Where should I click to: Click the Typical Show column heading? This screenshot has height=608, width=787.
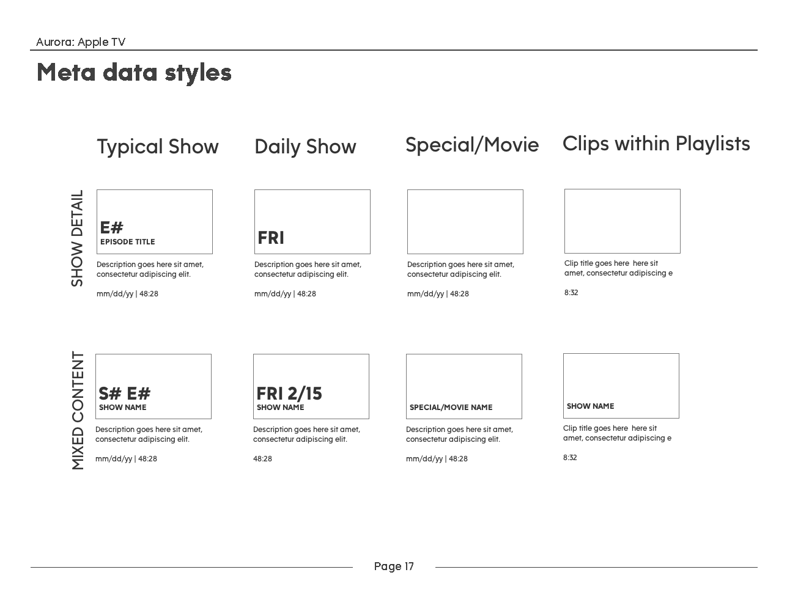tap(158, 147)
